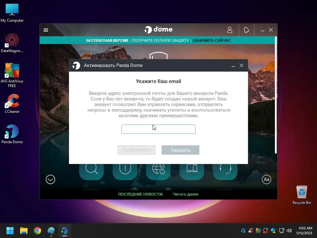Select the My Computer desktop icon
317x238 pixels.
(x=12, y=13)
